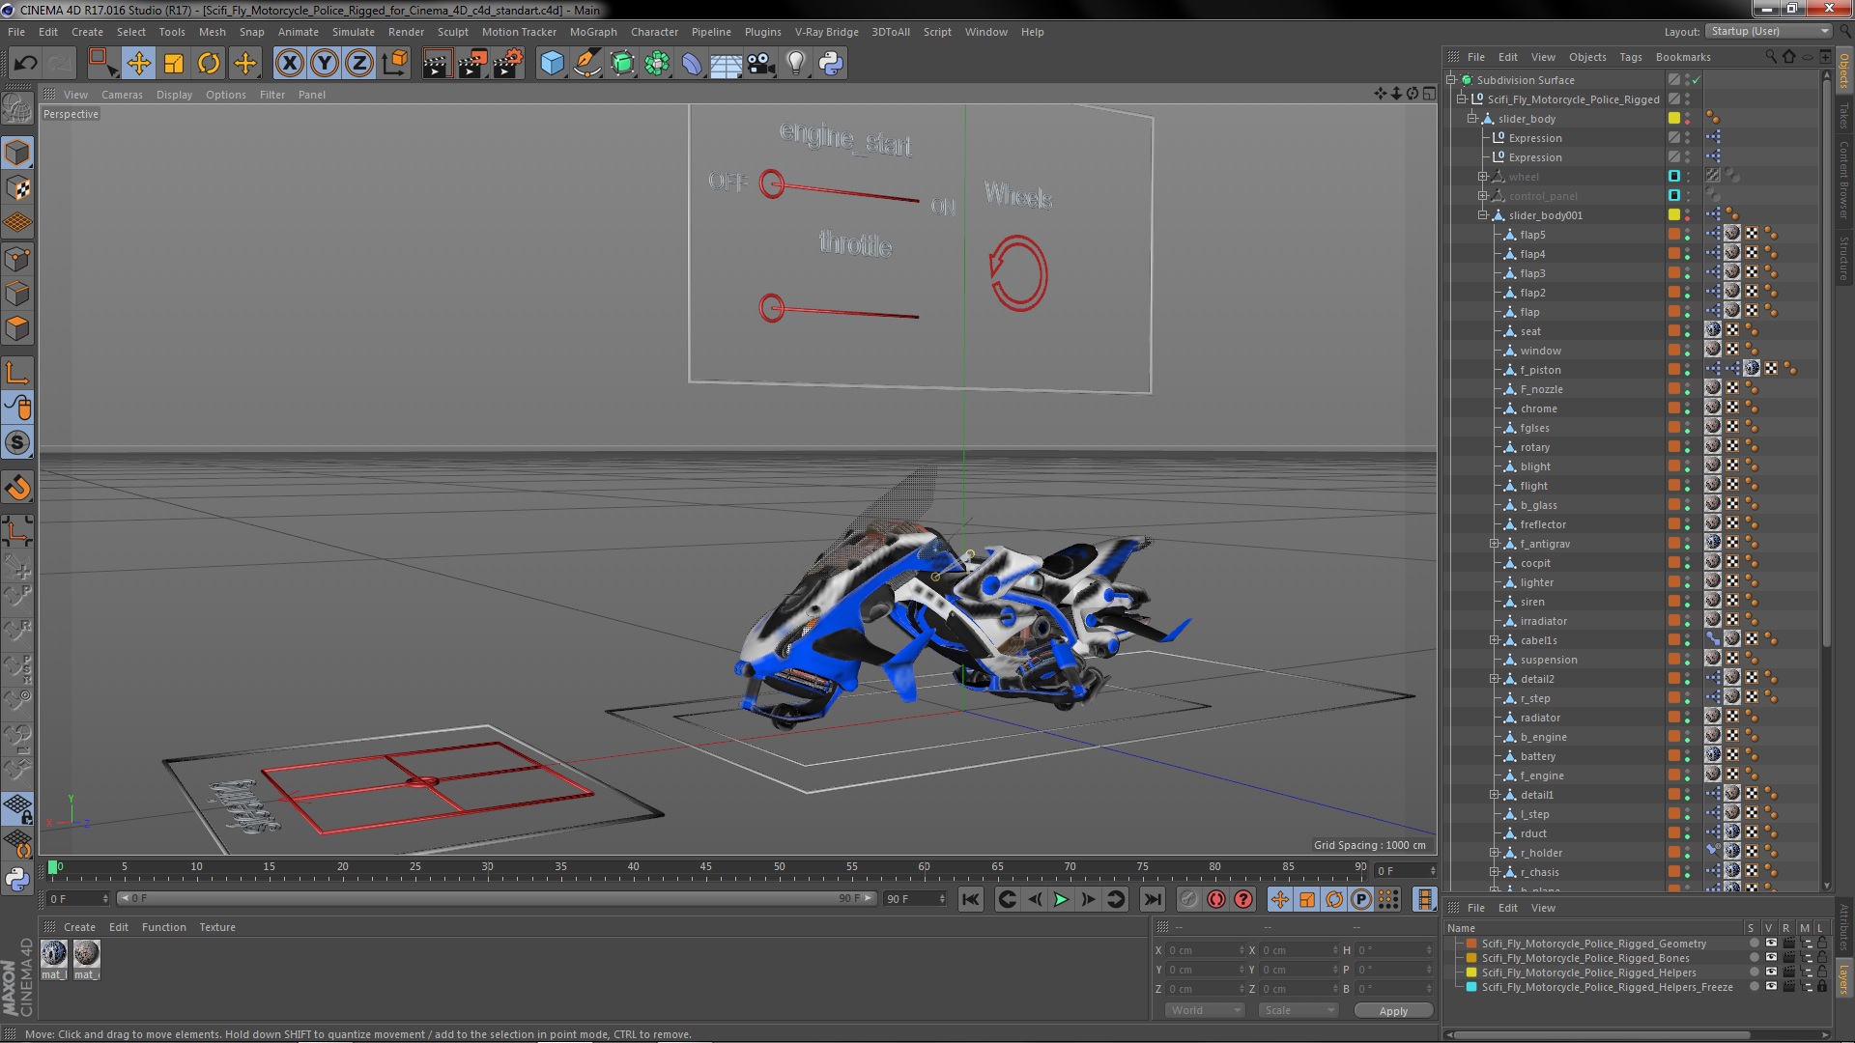
Task: Open the viewport Cameras menu
Action: 122,95
